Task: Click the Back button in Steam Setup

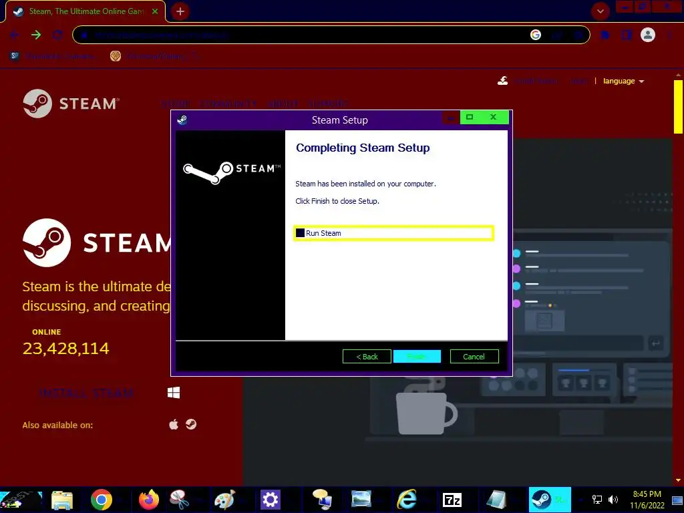Action: coord(367,357)
